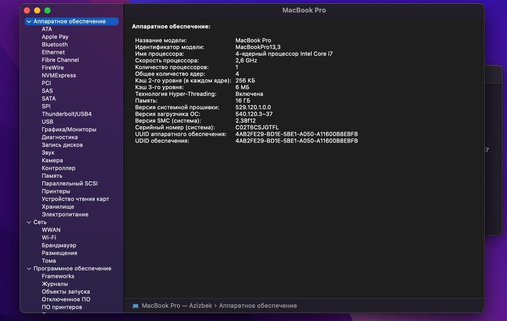Screen dimensions: 507x321
Task: Click 'MacBook Pro — Azizbek' in path bar
Action: pyautogui.click(x=177, y=306)
